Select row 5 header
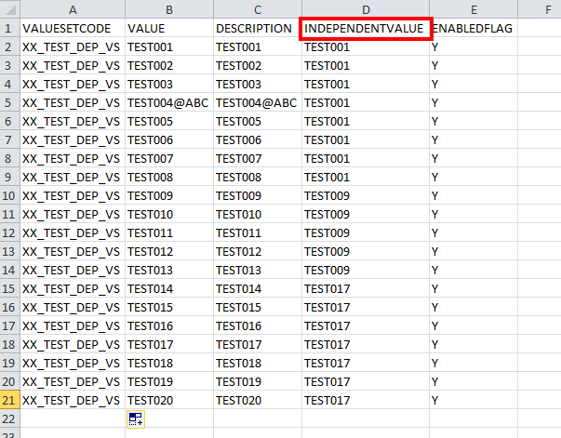The image size is (561, 438). (x=10, y=102)
